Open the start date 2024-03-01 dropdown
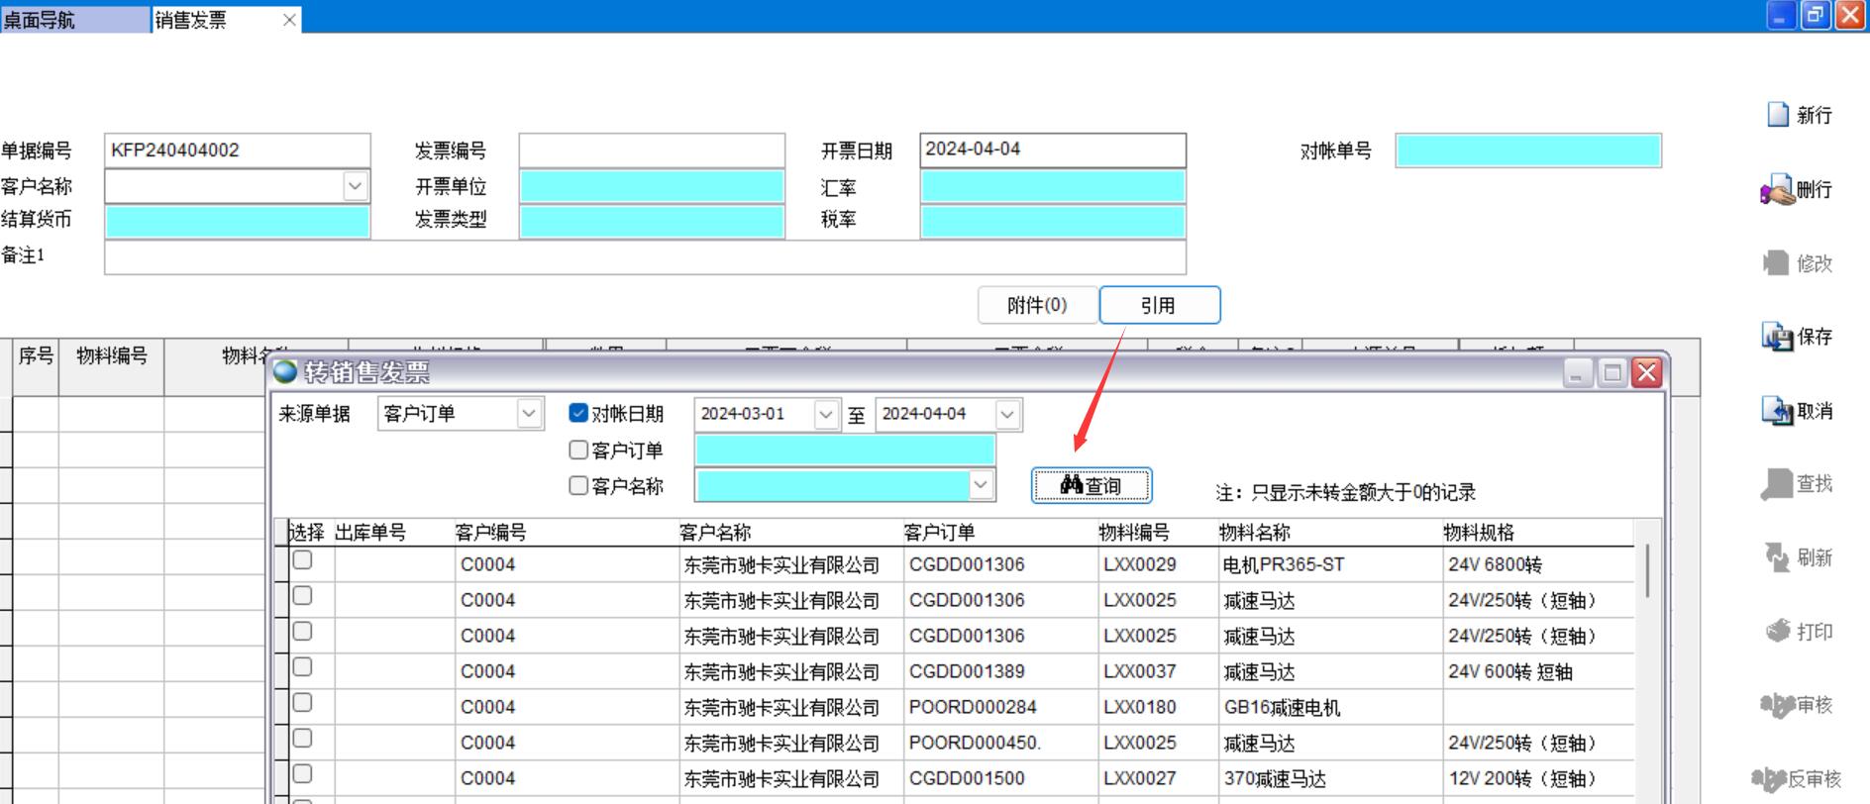1870x804 pixels. 825,414
